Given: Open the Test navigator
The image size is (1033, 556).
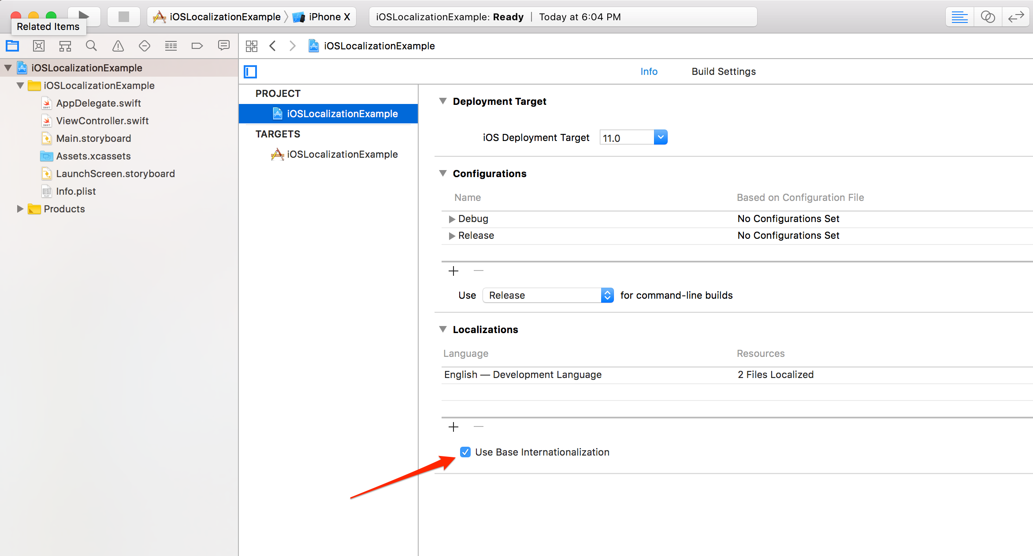Looking at the screenshot, I should [144, 46].
